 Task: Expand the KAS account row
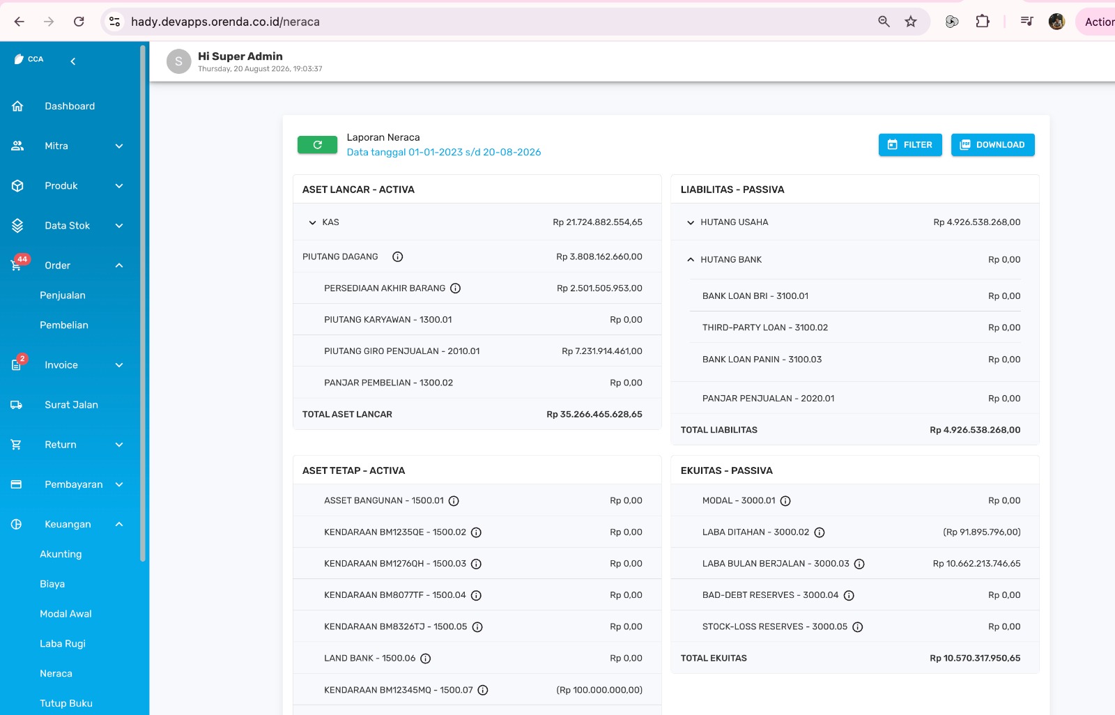click(x=477, y=222)
